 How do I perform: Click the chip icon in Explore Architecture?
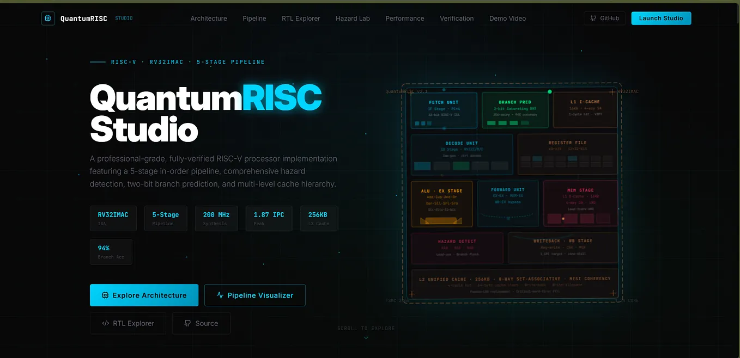click(x=105, y=295)
